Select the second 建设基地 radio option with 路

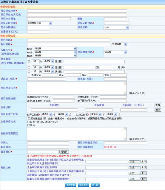click(x=29, y=68)
